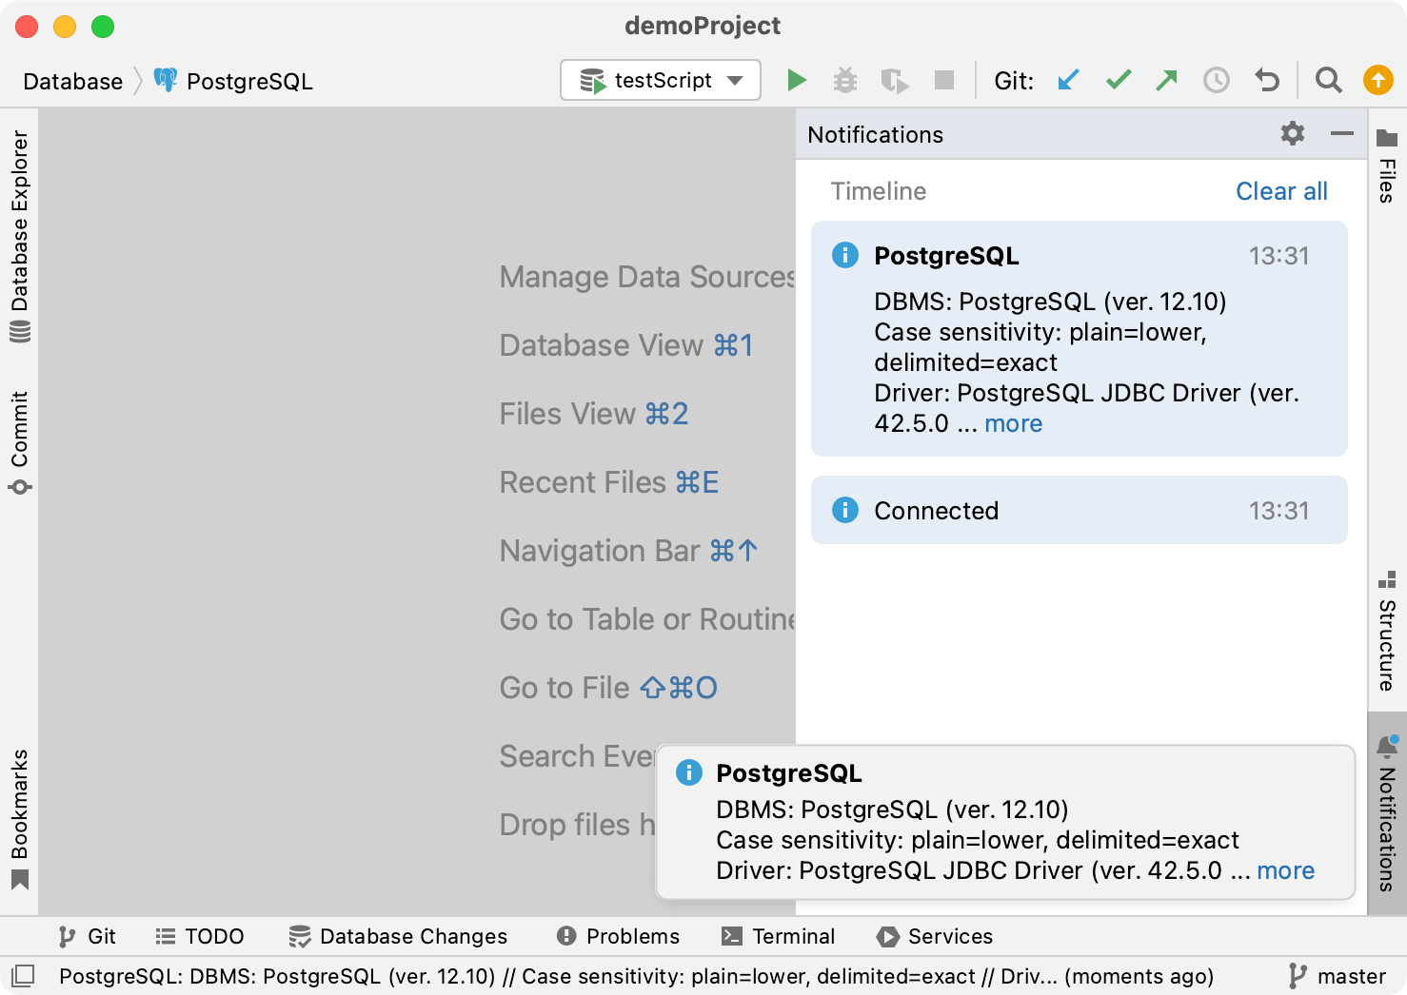Open Search Everywhere with the magnifier
Viewport: 1407px width, 995px height.
pyautogui.click(x=1328, y=80)
